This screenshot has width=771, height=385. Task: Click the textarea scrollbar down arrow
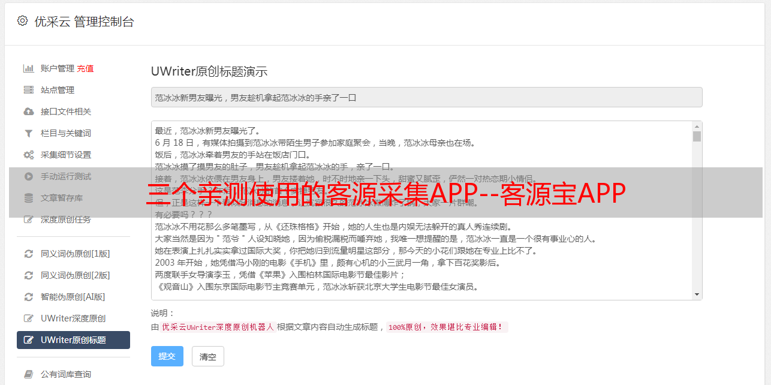(x=697, y=294)
